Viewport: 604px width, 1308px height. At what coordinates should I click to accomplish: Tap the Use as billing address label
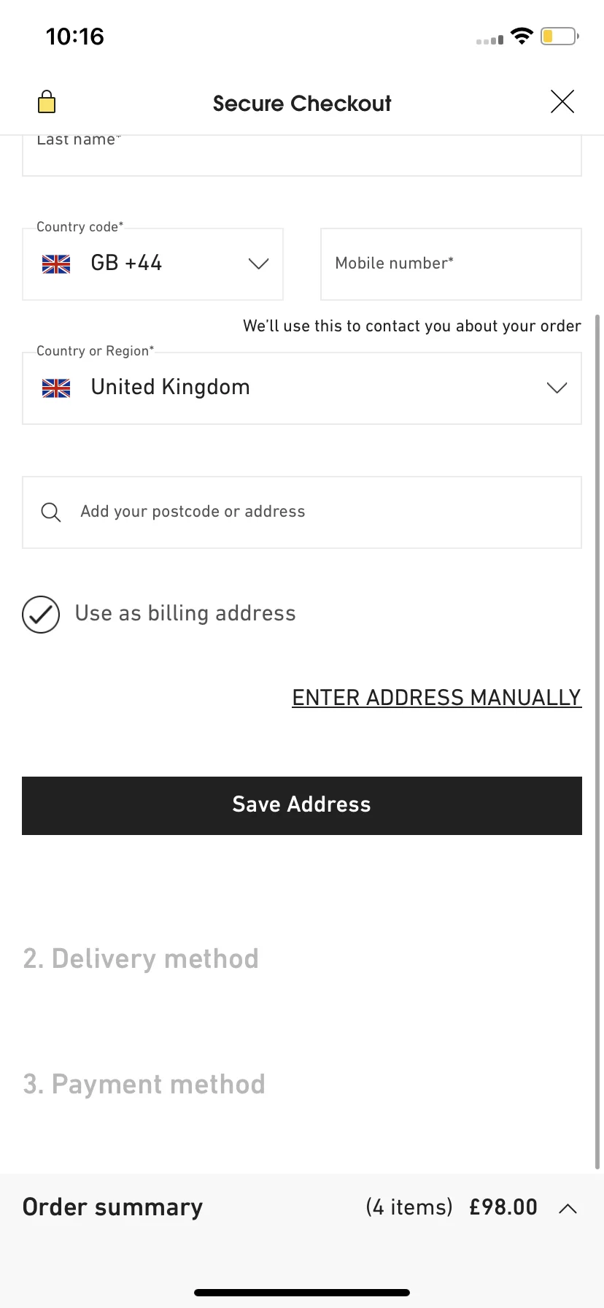click(185, 613)
